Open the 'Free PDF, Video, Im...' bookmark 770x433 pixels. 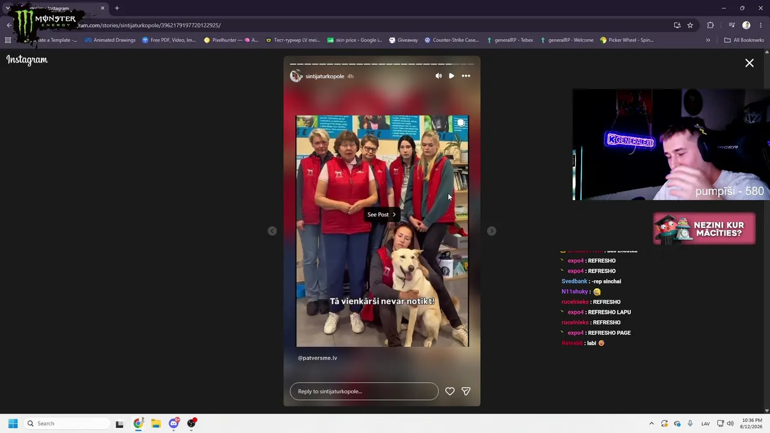[x=169, y=40]
